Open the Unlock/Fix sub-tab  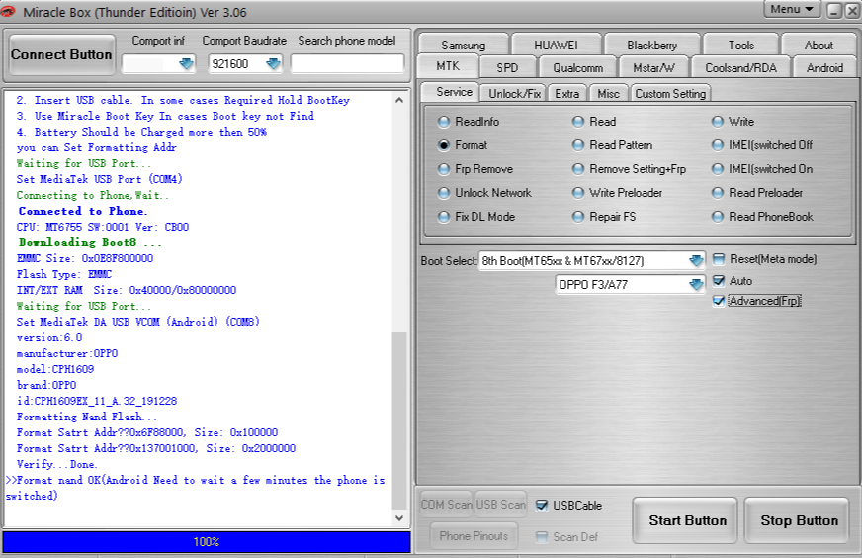click(515, 94)
